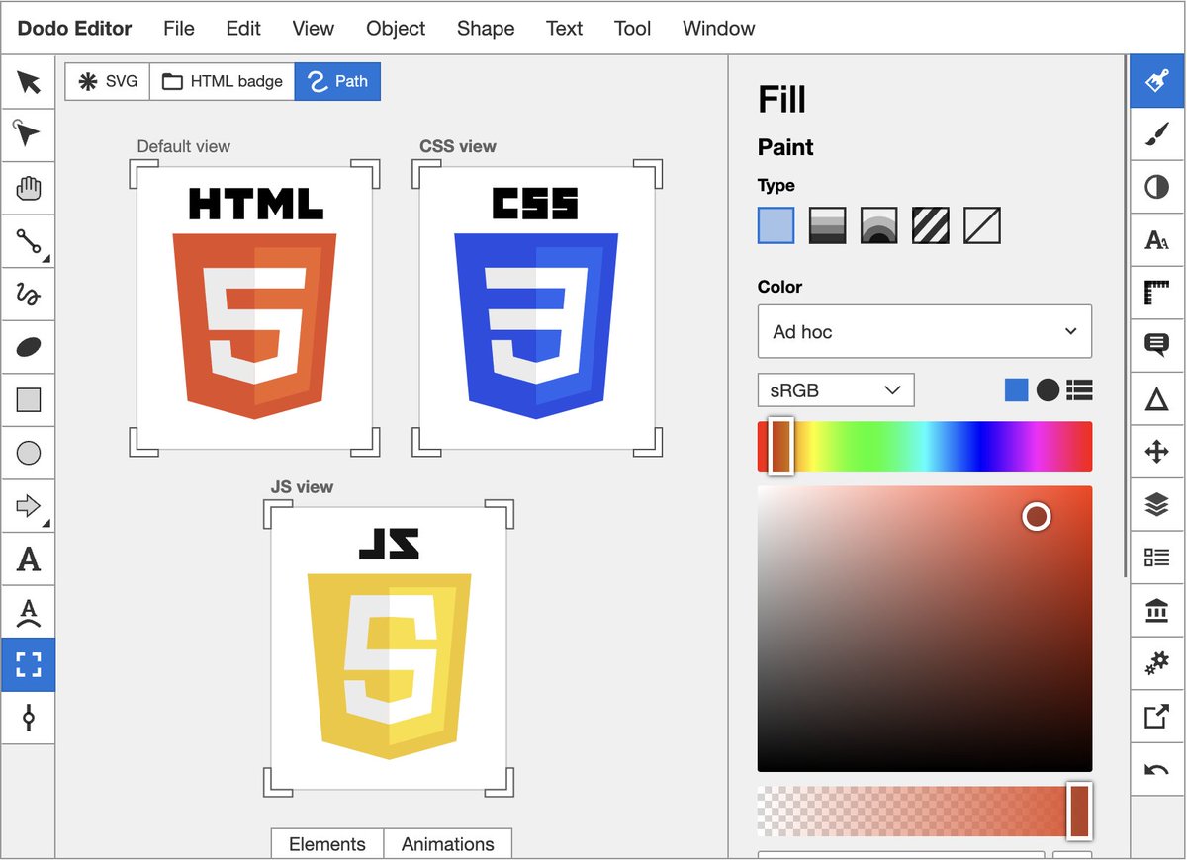Open the Fill paint bucket panel
This screenshot has height=860, width=1187.
tap(1157, 81)
